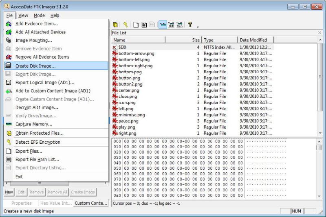Viewport: 326px width, 217px height.
Task: Choose Capture Memory menu entry
Action: [x=56, y=124]
